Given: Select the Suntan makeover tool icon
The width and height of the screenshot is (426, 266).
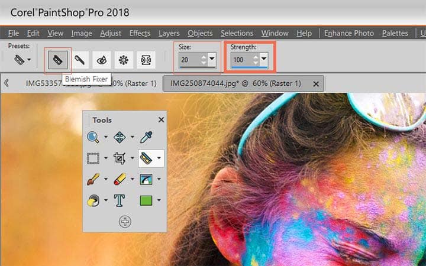Looking at the screenshot, I should click(124, 60).
